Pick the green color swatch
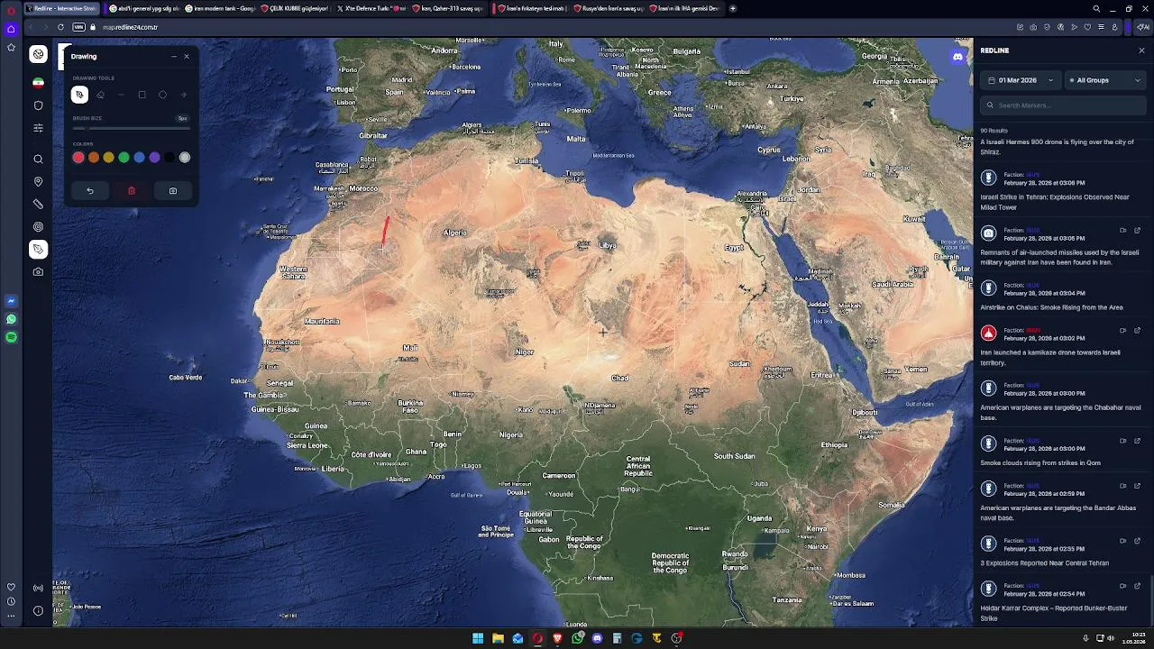The height and width of the screenshot is (649, 1154). (124, 158)
